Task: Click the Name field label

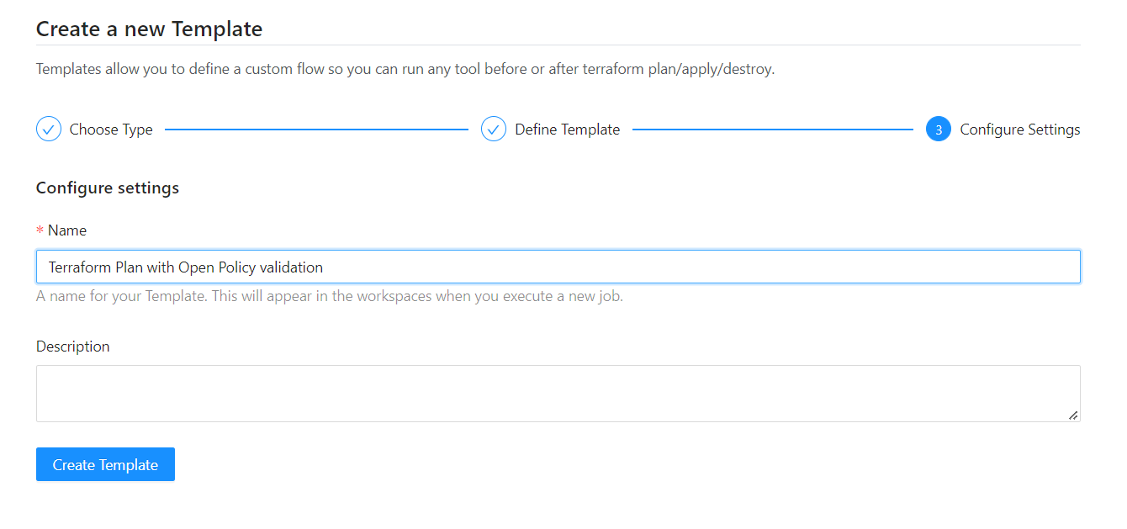Action: [x=67, y=230]
